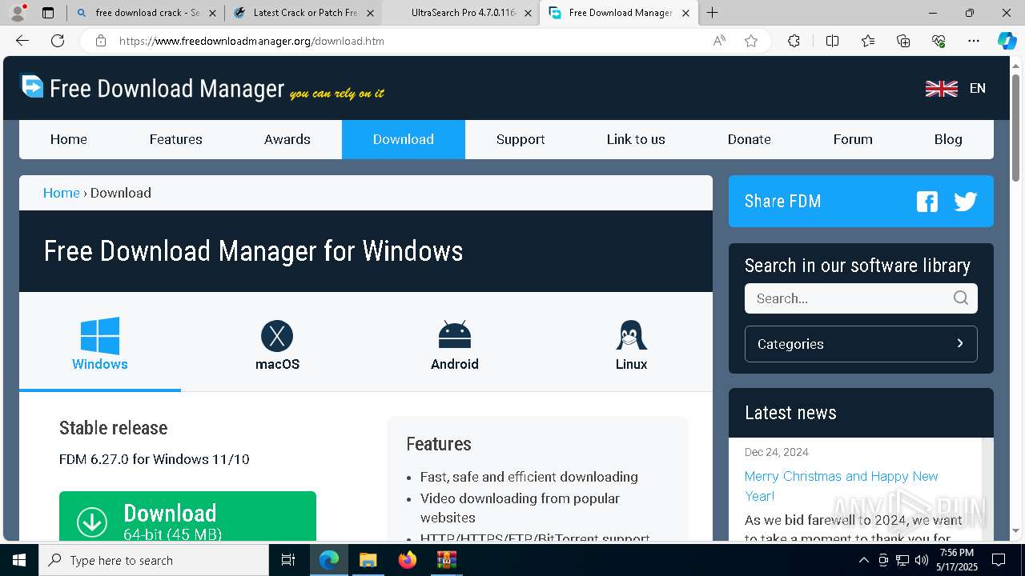Open the Facebook share icon
The width and height of the screenshot is (1025, 576).
click(x=927, y=202)
